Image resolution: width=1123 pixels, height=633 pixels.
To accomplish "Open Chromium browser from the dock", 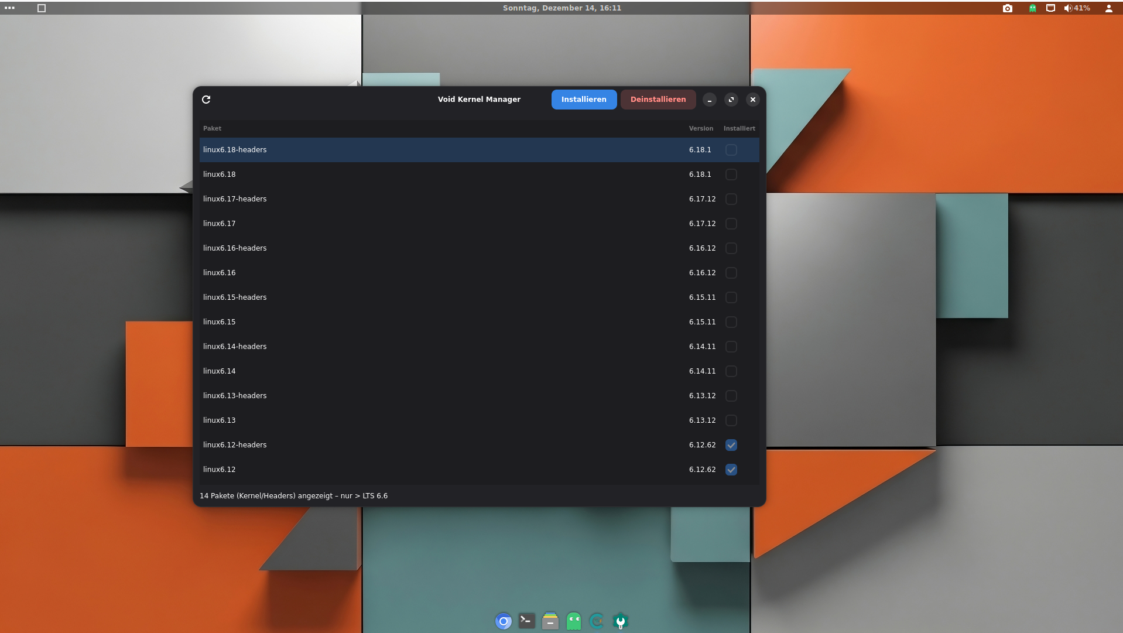I will (x=503, y=621).
